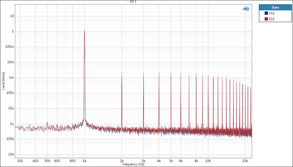This screenshot has width=293, height=167.
Task: Click the 1u tick label on the level axis
Action: pos(12,124)
